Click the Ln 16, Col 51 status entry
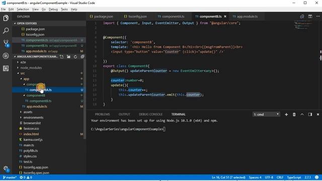322x181 pixels. tap(228, 177)
